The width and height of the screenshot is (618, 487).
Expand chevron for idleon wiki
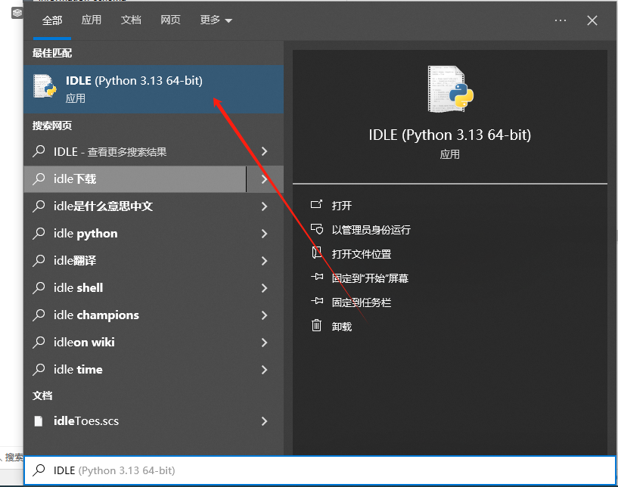pyautogui.click(x=265, y=342)
